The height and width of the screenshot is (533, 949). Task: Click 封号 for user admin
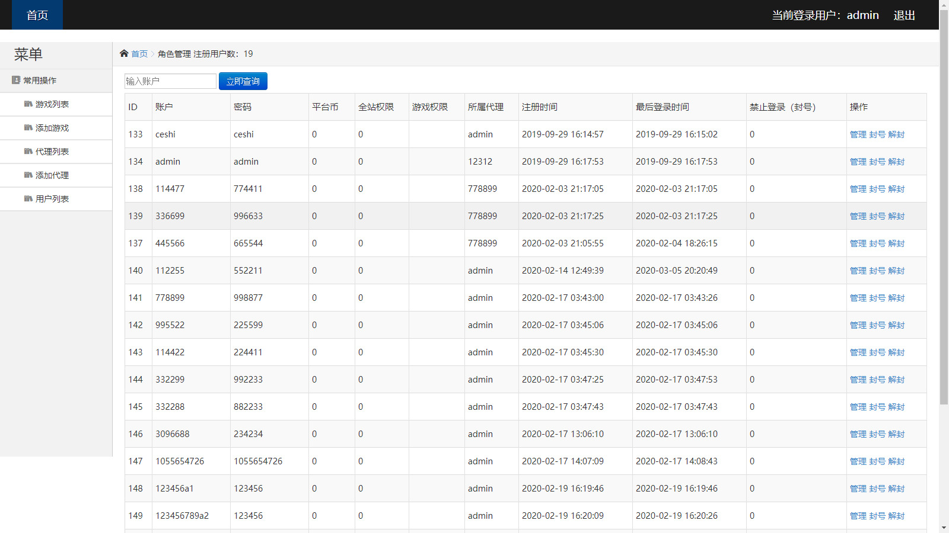pos(877,162)
